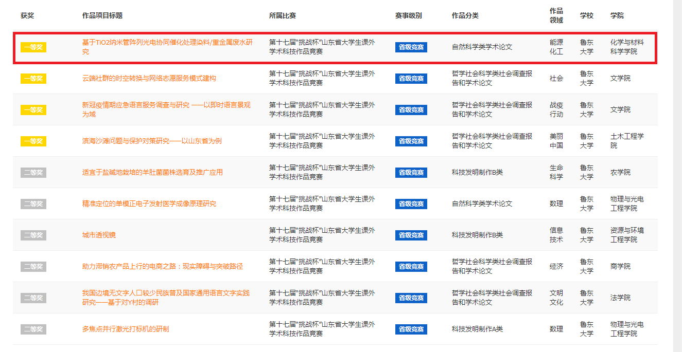Select 科技发明制作B类 in the 城市透视镜 row
The width and height of the screenshot is (682, 352).
click(478, 235)
